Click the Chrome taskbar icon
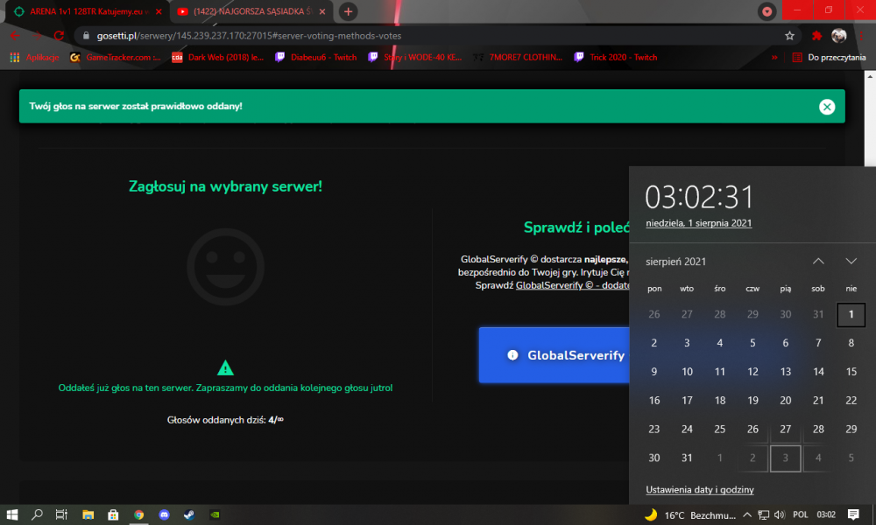This screenshot has height=525, width=876. [138, 514]
